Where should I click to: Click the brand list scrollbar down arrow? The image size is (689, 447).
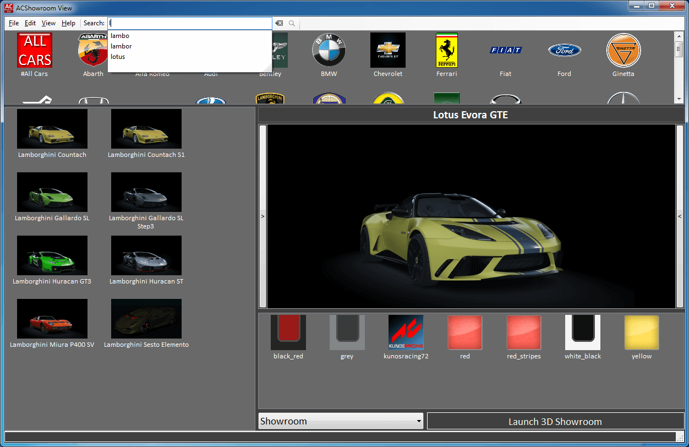(679, 99)
